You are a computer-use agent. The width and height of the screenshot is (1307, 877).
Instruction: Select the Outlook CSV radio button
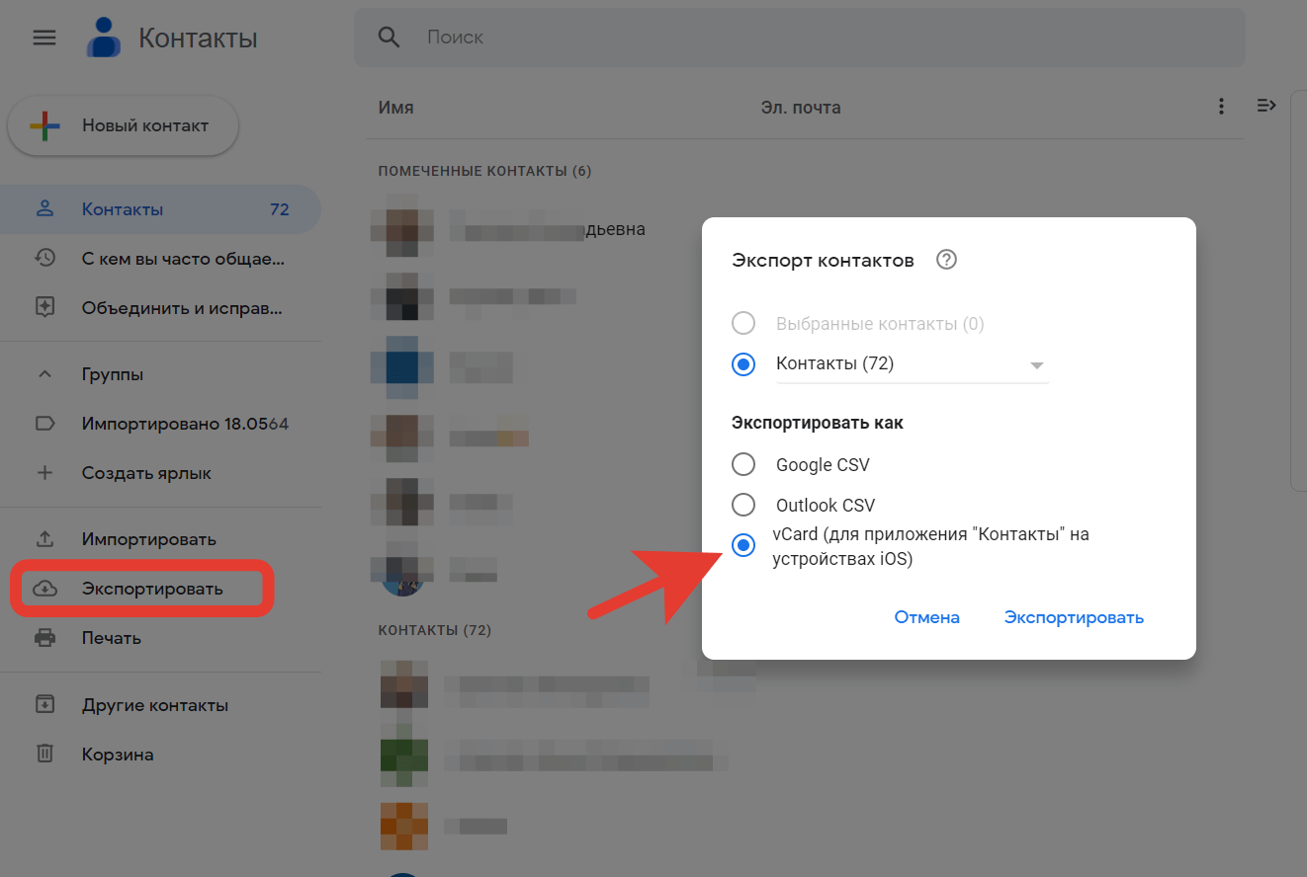point(743,505)
